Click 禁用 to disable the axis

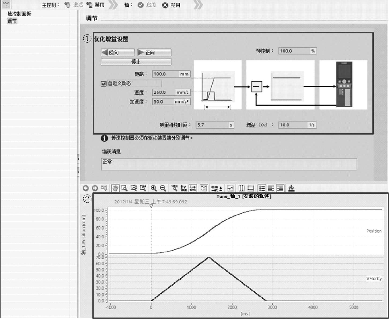click(x=172, y=5)
